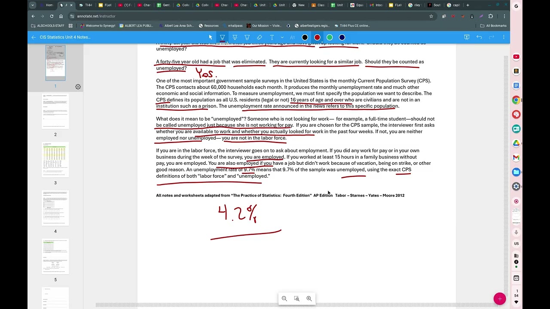Open Settings from the shelf

[x=516, y=187]
